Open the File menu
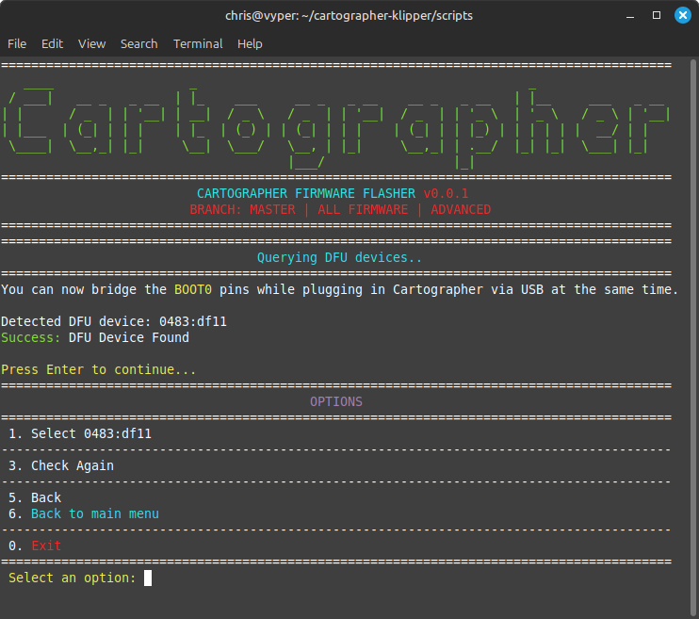 [x=17, y=43]
